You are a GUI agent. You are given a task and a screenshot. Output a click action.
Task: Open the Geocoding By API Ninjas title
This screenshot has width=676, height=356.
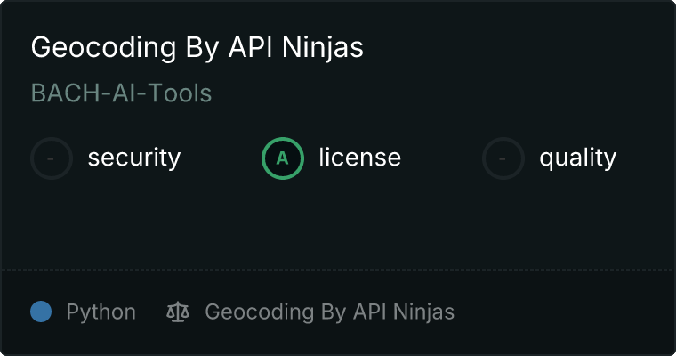pyautogui.click(x=197, y=47)
